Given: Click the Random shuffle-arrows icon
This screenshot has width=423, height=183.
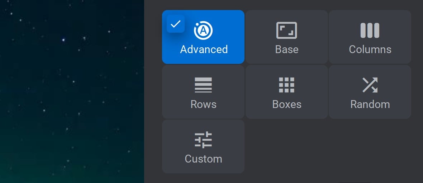Looking at the screenshot, I should click(370, 85).
